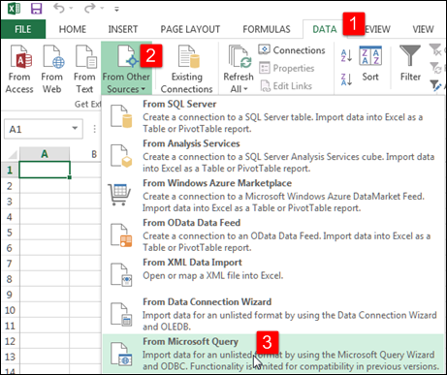Click cell A3
447x375 pixels.
(x=45, y=202)
